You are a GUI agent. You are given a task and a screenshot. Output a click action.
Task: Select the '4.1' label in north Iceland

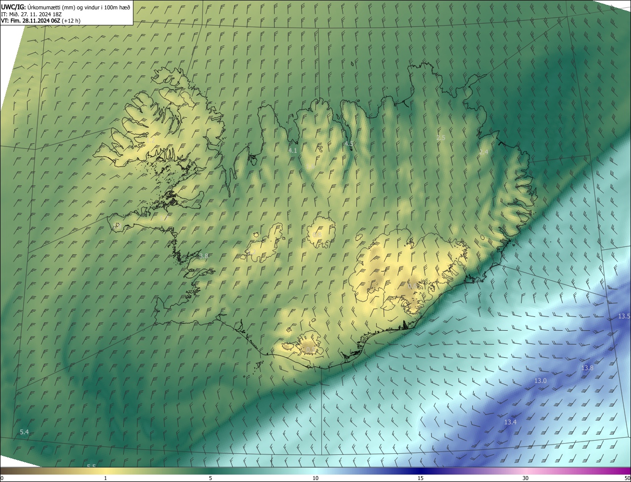[293, 150]
